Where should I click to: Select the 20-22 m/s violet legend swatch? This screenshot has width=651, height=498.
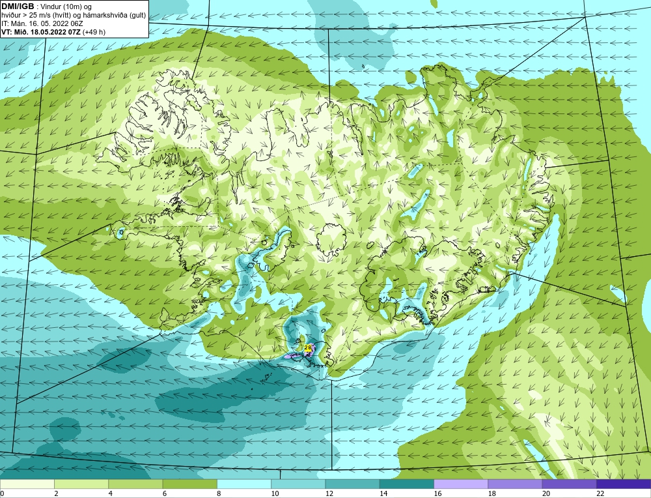[x=569, y=484]
